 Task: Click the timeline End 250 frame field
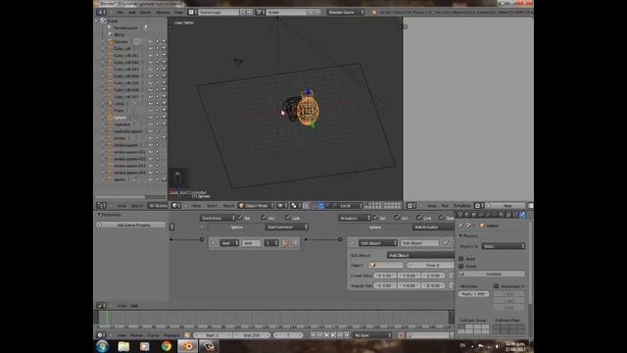pos(251,335)
